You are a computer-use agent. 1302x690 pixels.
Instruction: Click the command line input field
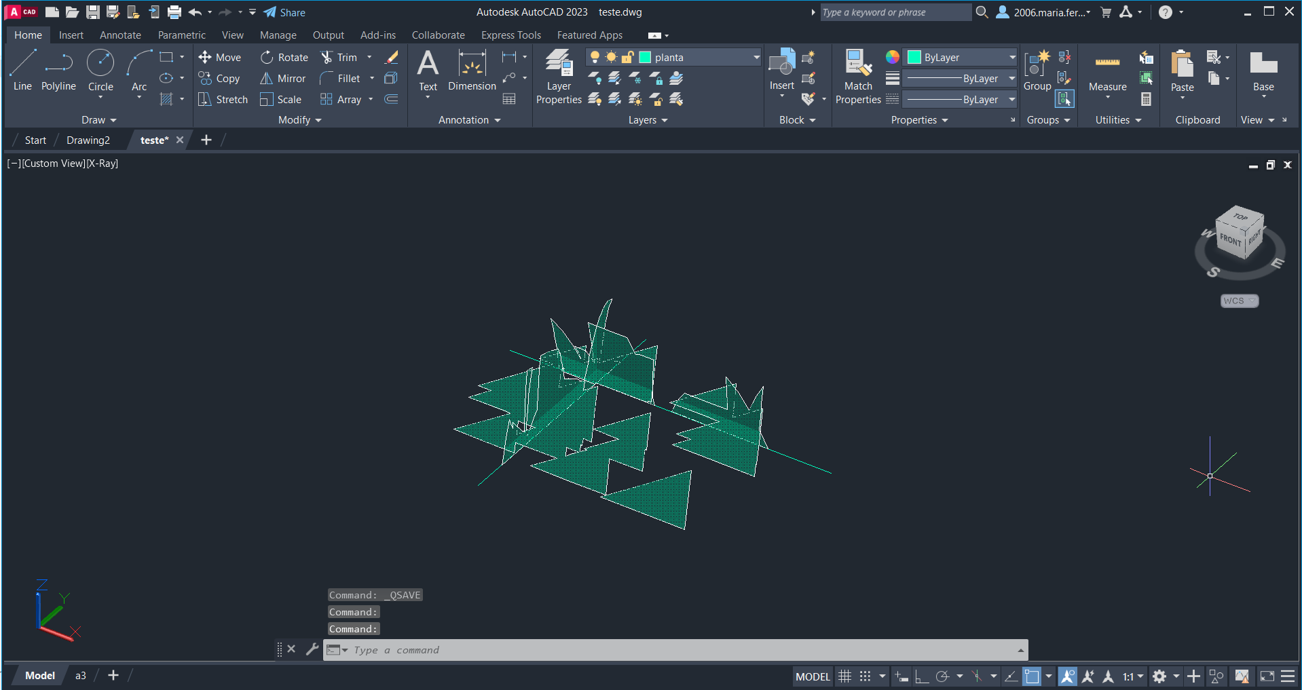click(679, 650)
